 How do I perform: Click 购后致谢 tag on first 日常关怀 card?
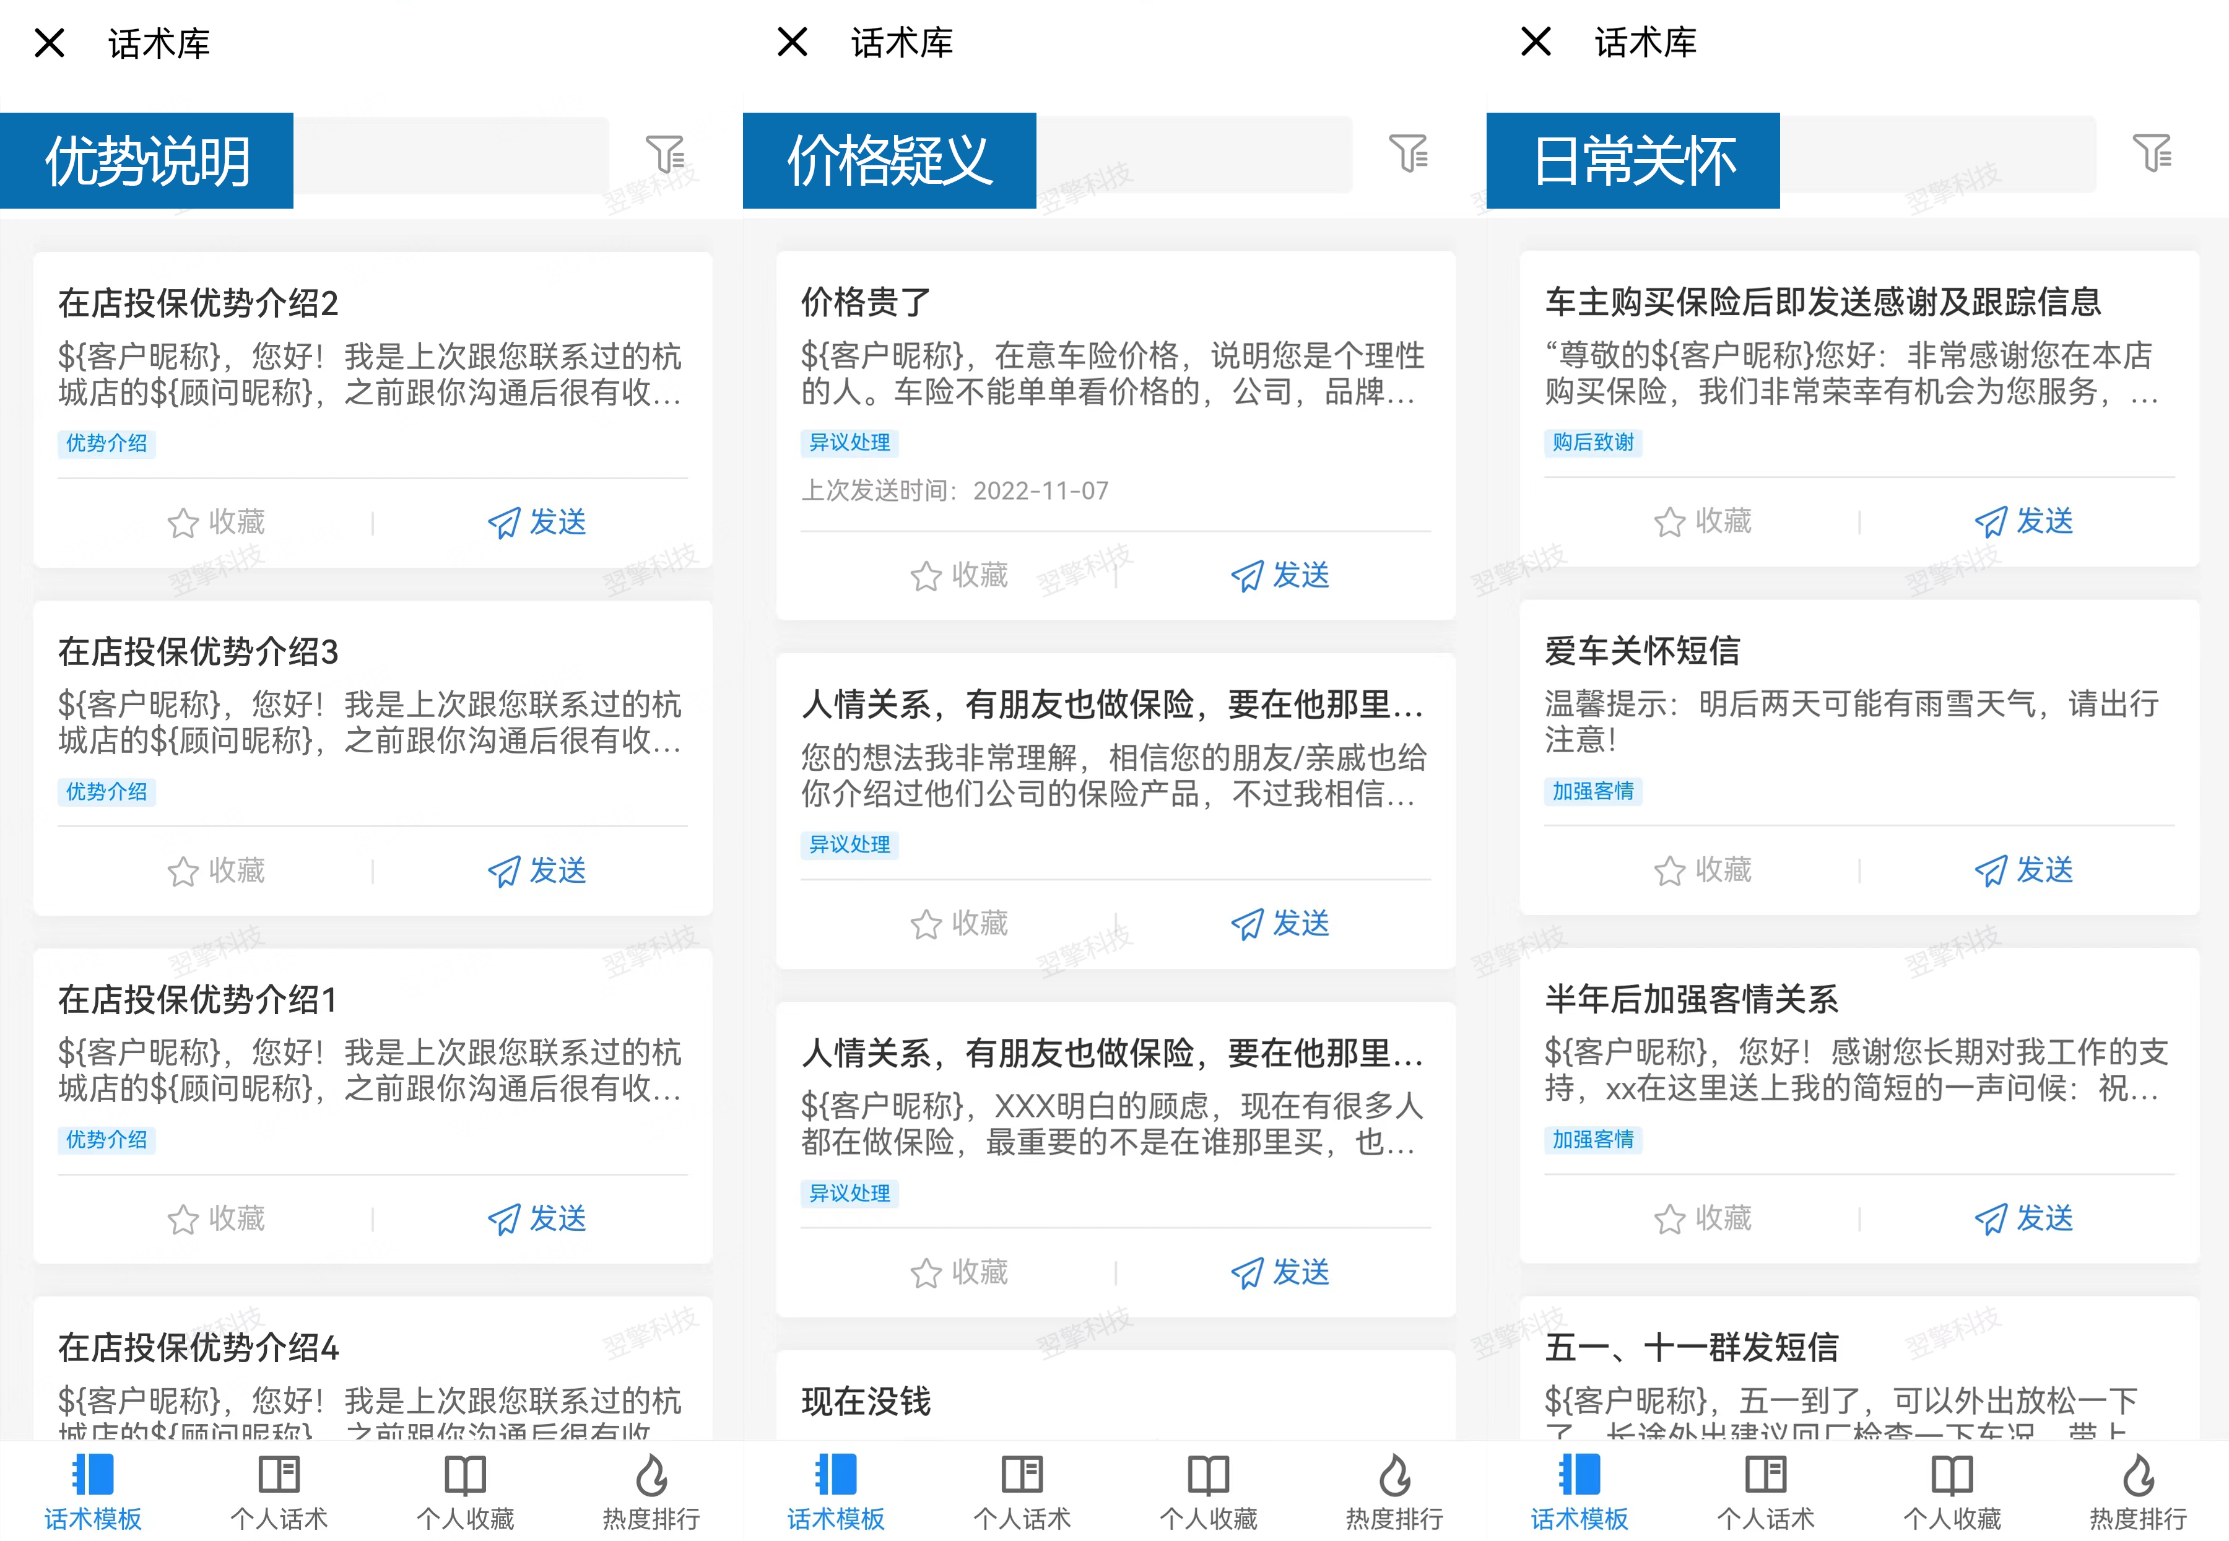tap(1593, 442)
